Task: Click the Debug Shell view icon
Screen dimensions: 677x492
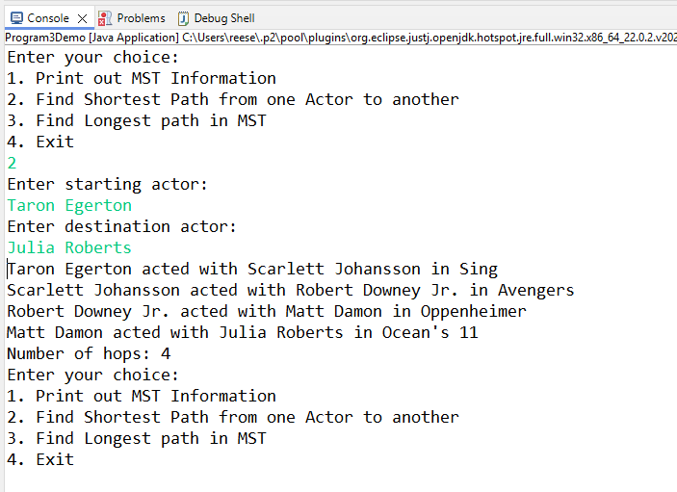Action: click(183, 18)
